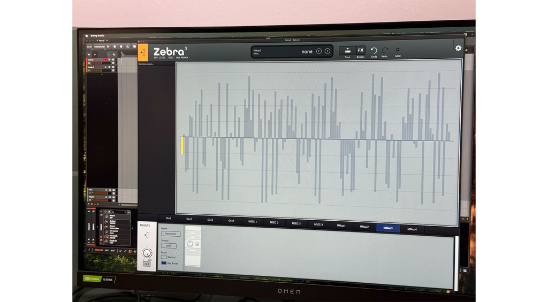Open the Mode dropdown showing Increment
The height and width of the screenshot is (302, 548).
(171, 234)
